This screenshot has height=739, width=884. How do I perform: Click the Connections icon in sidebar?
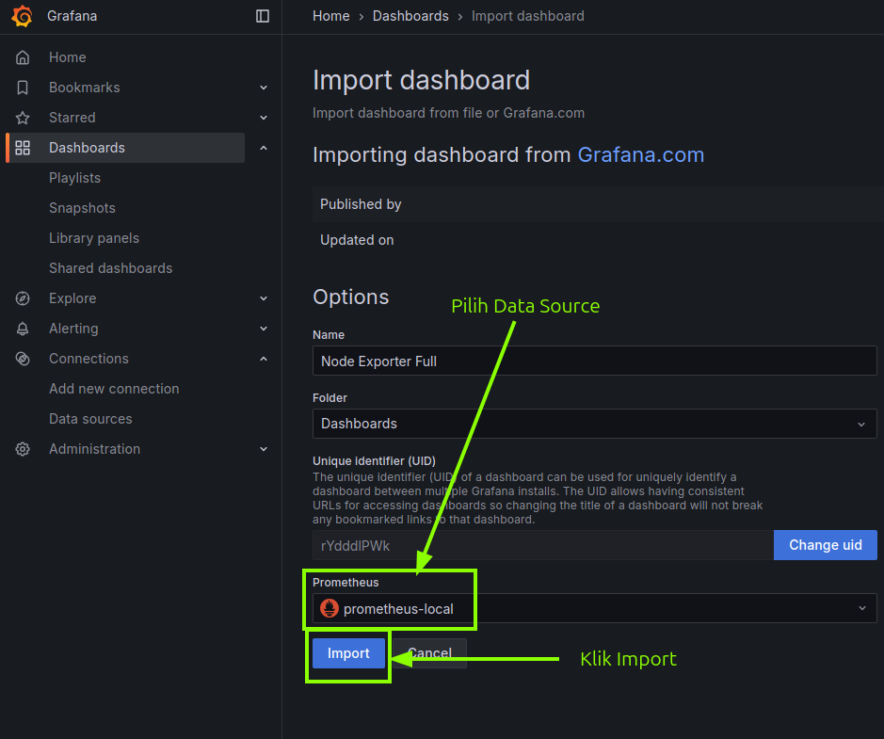tap(23, 359)
